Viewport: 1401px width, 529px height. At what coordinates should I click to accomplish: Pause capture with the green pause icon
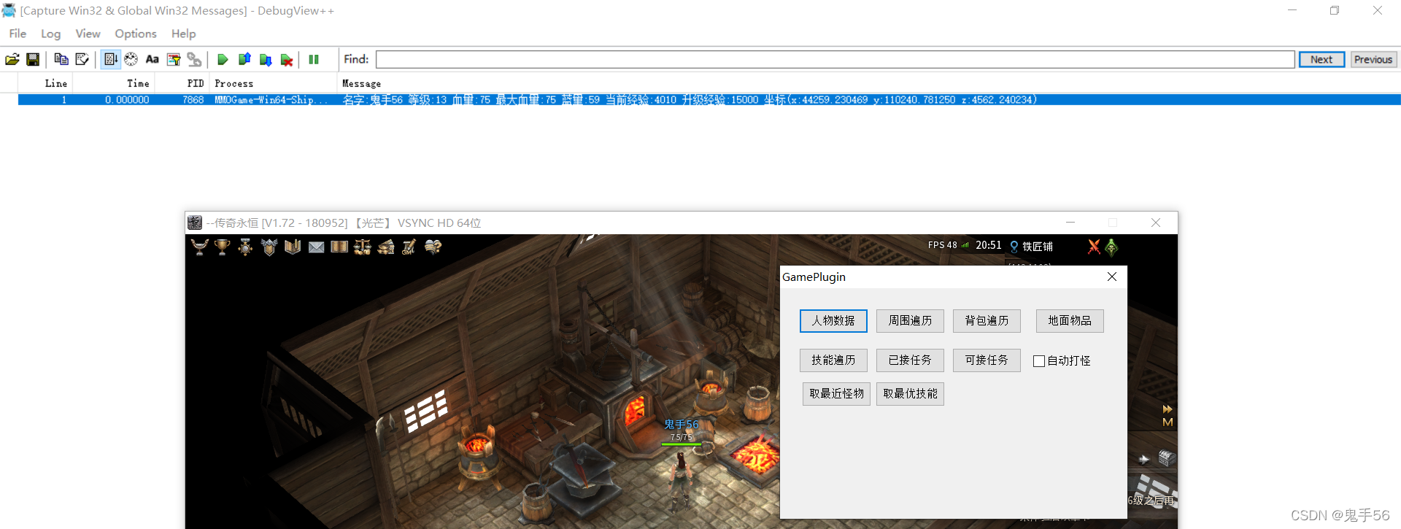tap(314, 60)
